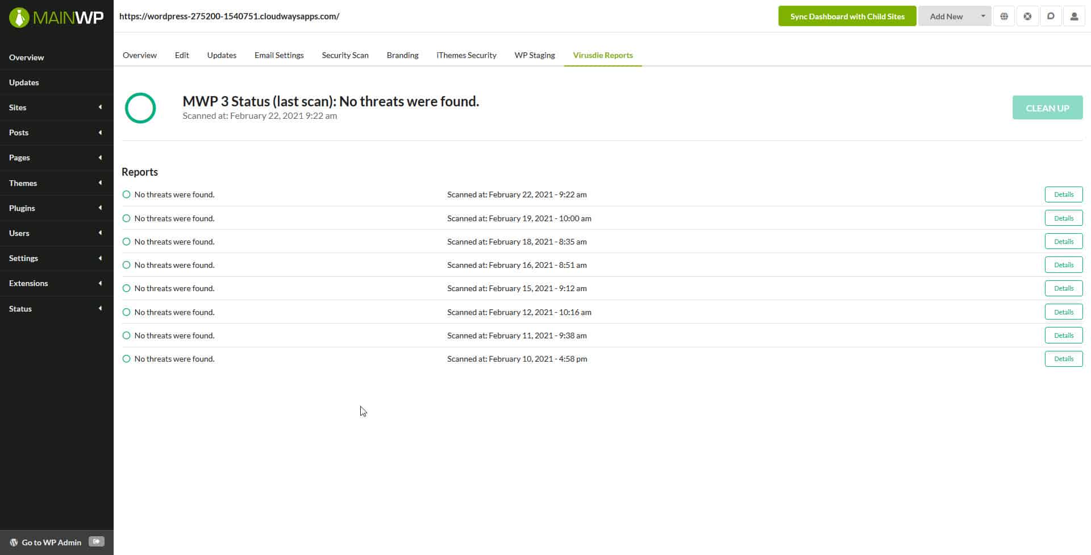Screen dimensions: 1091x555
Task: View Details for the February 22 scan
Action: 1064,194
